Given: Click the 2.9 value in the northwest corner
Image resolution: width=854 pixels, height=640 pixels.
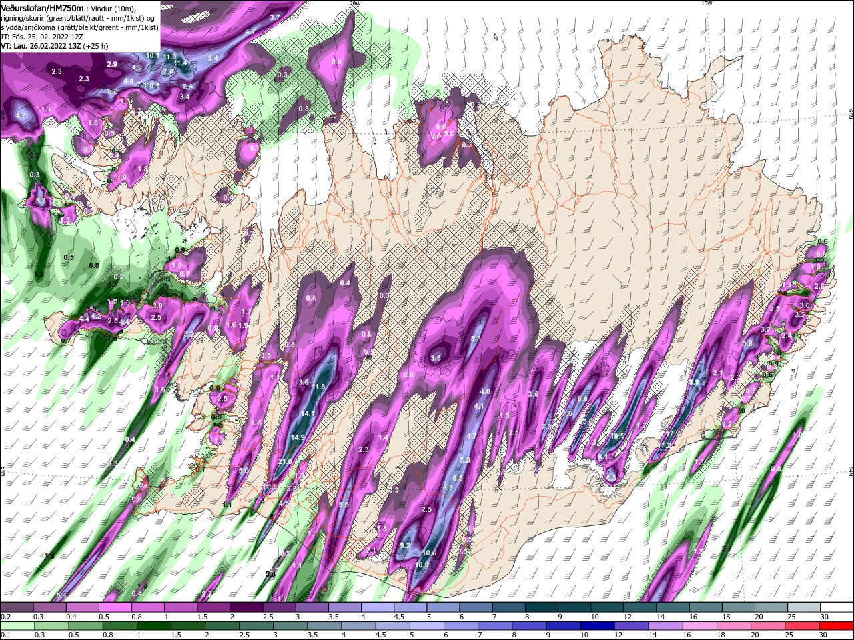Looking at the screenshot, I should (x=112, y=64).
